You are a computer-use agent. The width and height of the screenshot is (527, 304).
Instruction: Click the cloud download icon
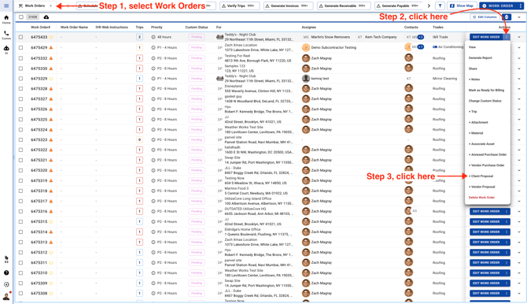click(46, 17)
